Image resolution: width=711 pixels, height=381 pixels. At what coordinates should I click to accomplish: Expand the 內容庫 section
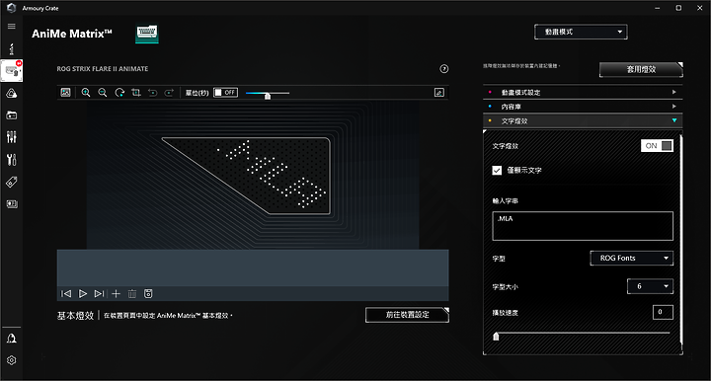pyautogui.click(x=583, y=107)
